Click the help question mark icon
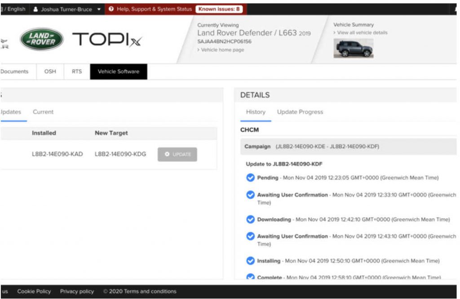460x299 pixels. click(111, 9)
